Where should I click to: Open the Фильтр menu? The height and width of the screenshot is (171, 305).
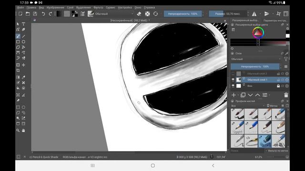[x=98, y=8]
